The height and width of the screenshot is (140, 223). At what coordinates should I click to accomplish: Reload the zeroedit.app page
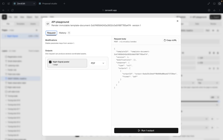click(x=12, y=10)
